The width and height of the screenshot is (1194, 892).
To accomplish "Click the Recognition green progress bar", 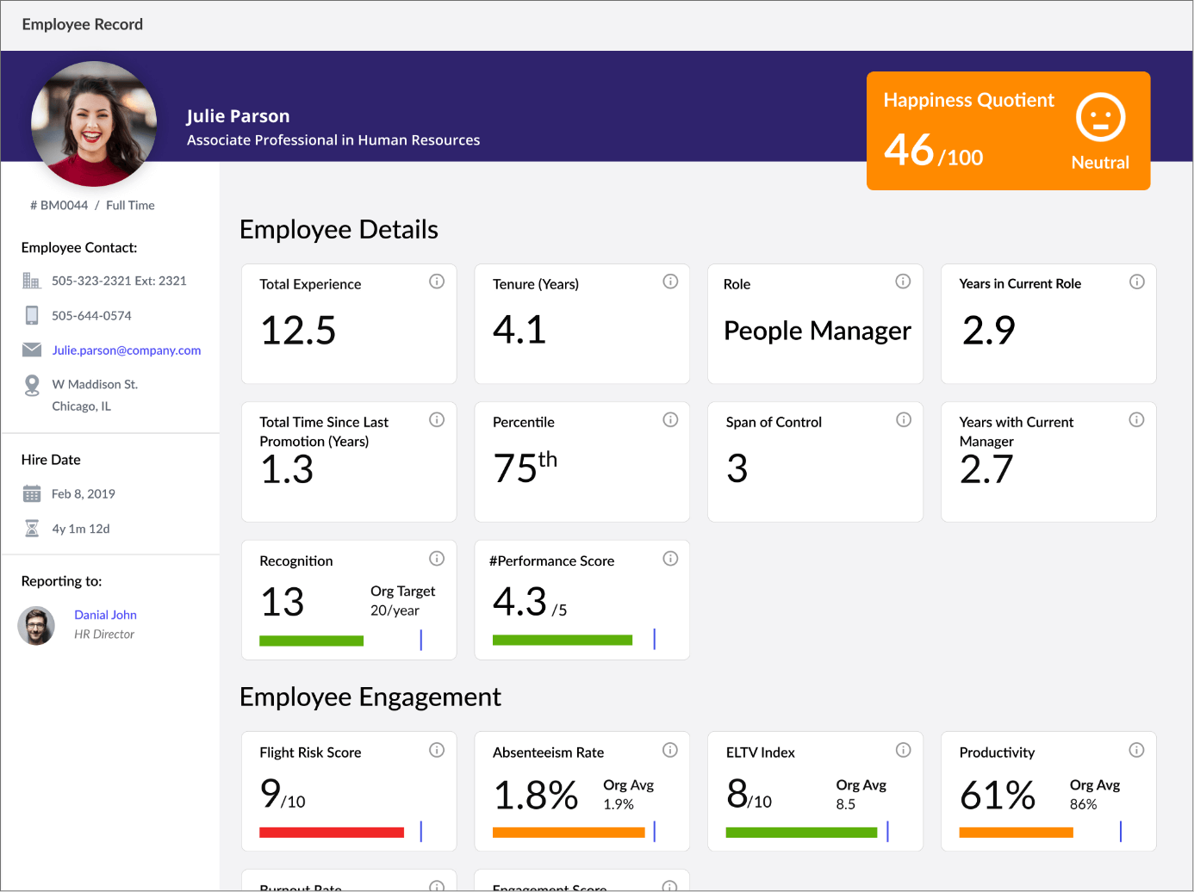I will coord(311,641).
